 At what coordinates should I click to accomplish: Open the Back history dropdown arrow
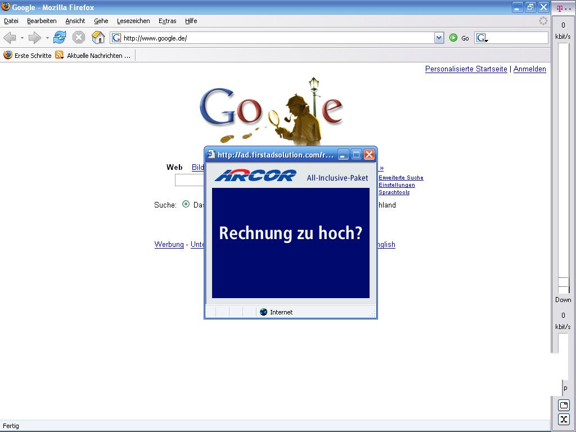click(x=22, y=38)
